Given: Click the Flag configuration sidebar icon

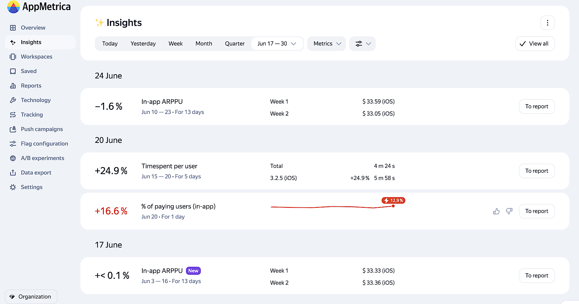Looking at the screenshot, I should pyautogui.click(x=13, y=144).
